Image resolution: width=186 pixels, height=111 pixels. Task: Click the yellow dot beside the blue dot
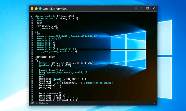(36, 9)
